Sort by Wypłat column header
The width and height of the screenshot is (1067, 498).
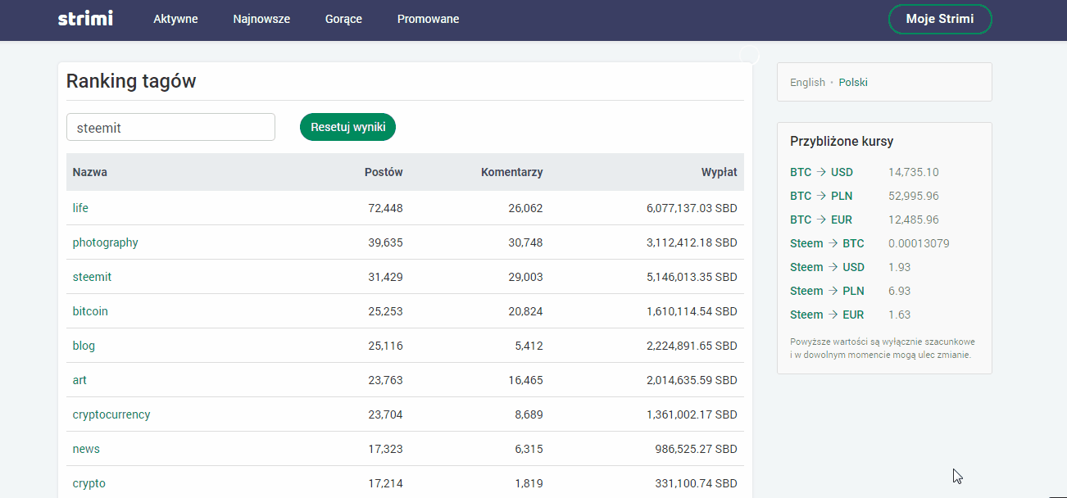click(x=719, y=172)
